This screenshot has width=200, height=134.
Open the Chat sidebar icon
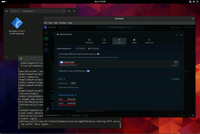(46, 33)
